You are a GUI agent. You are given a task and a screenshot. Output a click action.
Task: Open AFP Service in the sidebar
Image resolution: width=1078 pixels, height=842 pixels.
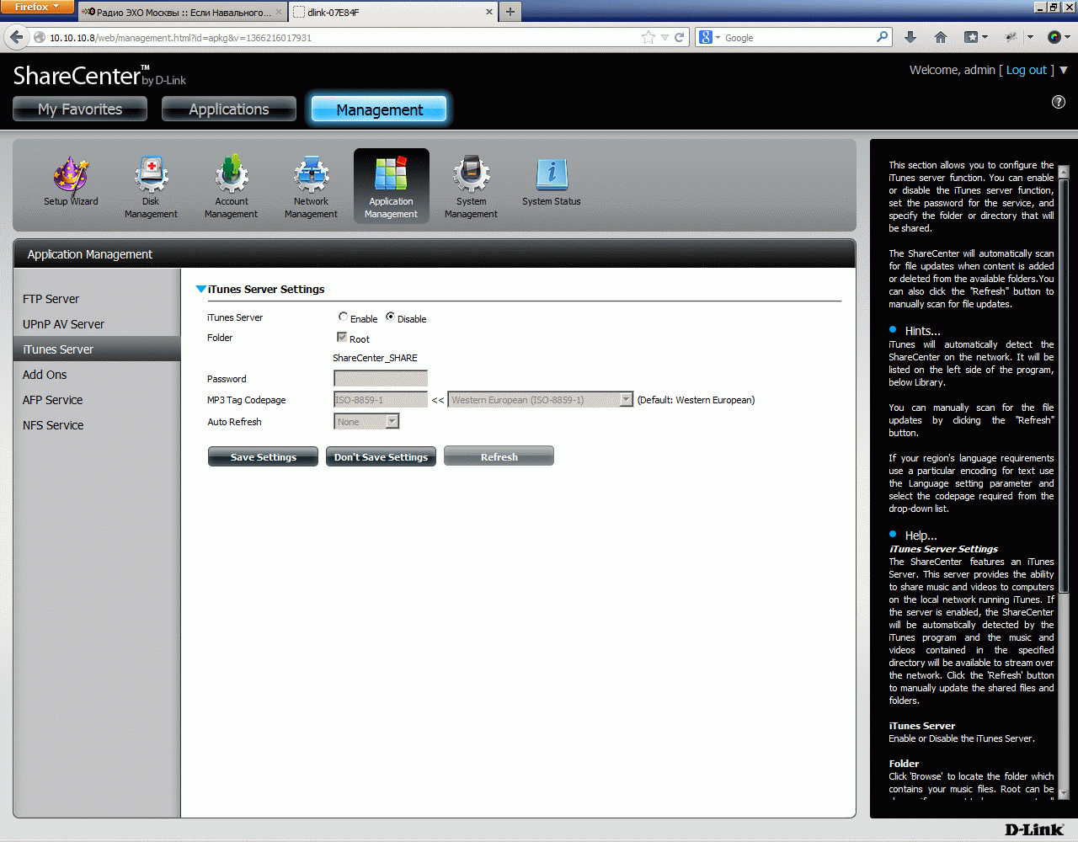pyautogui.click(x=52, y=400)
